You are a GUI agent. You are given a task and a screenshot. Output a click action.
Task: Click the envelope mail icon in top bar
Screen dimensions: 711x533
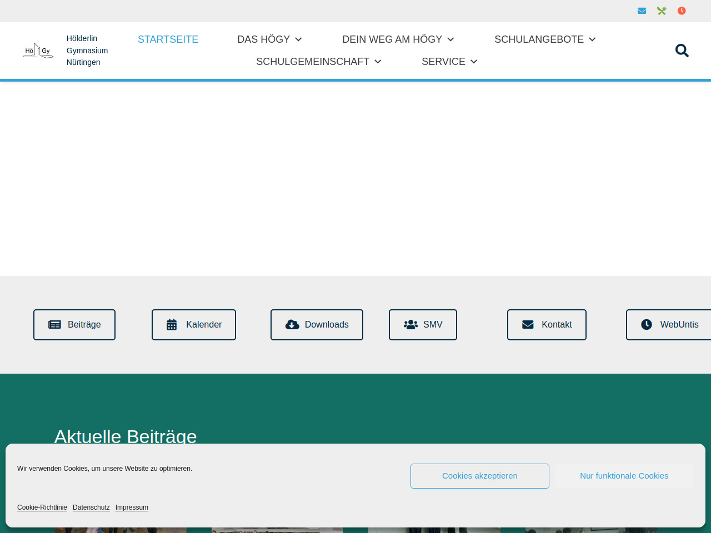pyautogui.click(x=642, y=11)
